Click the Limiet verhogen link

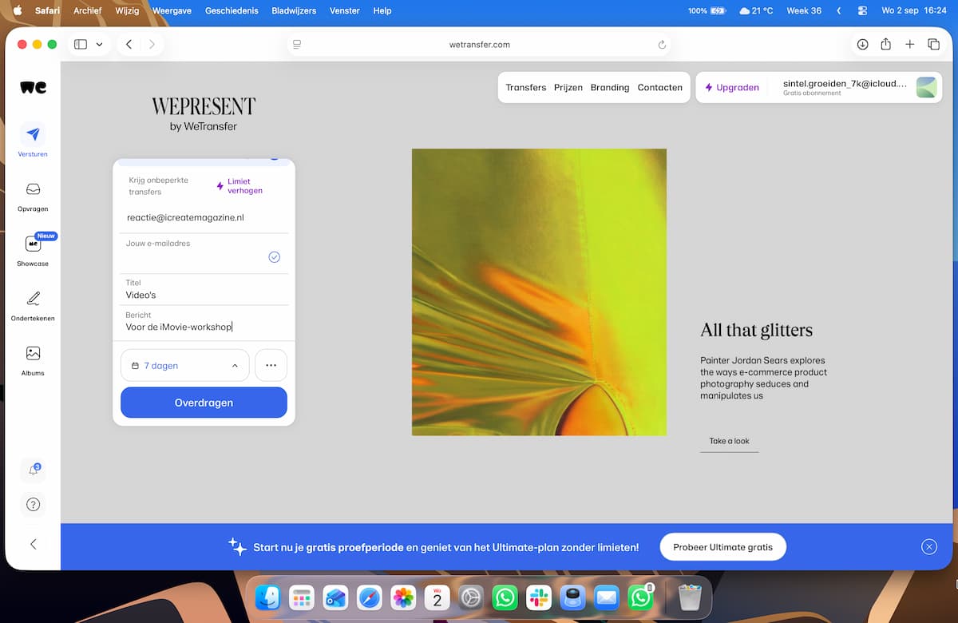(240, 186)
